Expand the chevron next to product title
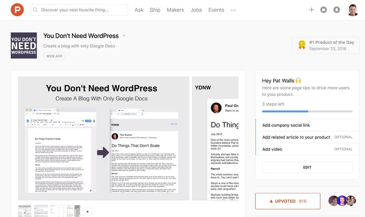This screenshot has height=217, width=365. (124, 36)
